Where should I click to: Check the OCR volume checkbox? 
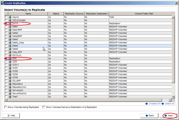[x=6, y=62]
